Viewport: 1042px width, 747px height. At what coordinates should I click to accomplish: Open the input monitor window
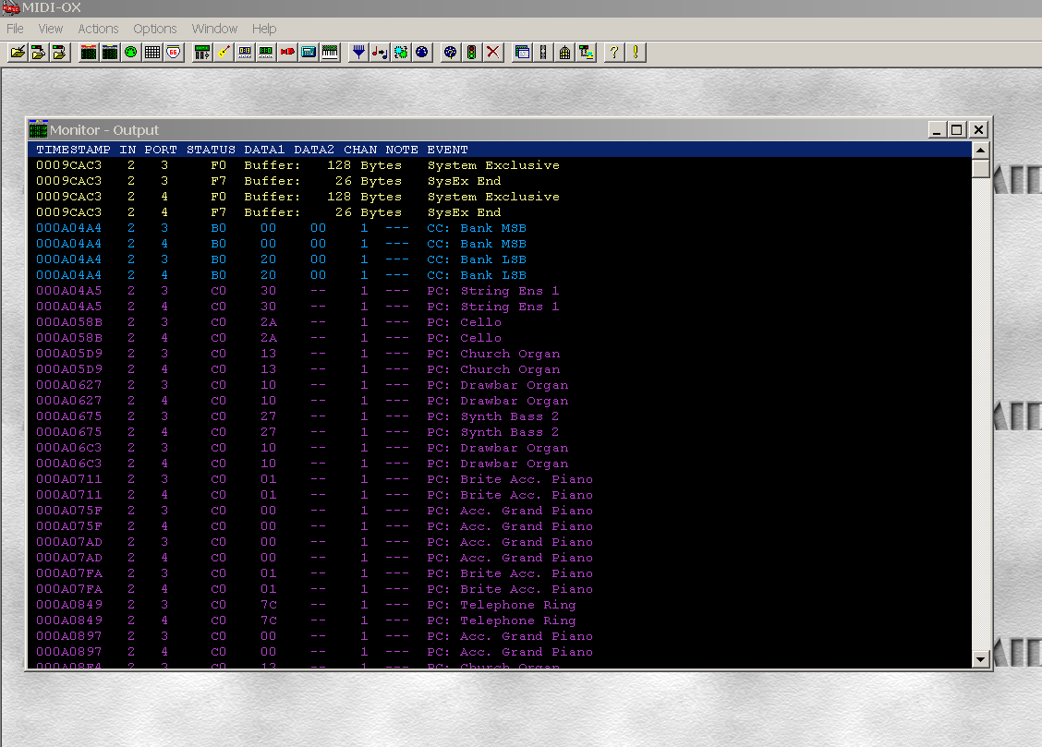point(88,53)
